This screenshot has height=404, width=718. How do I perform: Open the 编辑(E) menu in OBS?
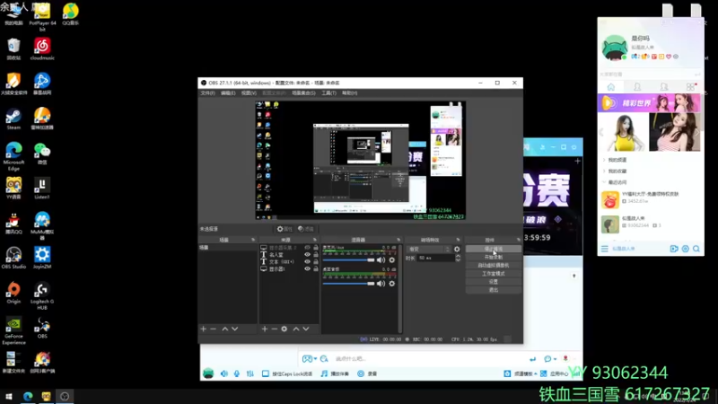[228, 93]
